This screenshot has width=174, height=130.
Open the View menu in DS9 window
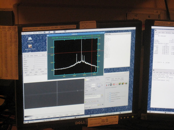click(x=31, y=56)
